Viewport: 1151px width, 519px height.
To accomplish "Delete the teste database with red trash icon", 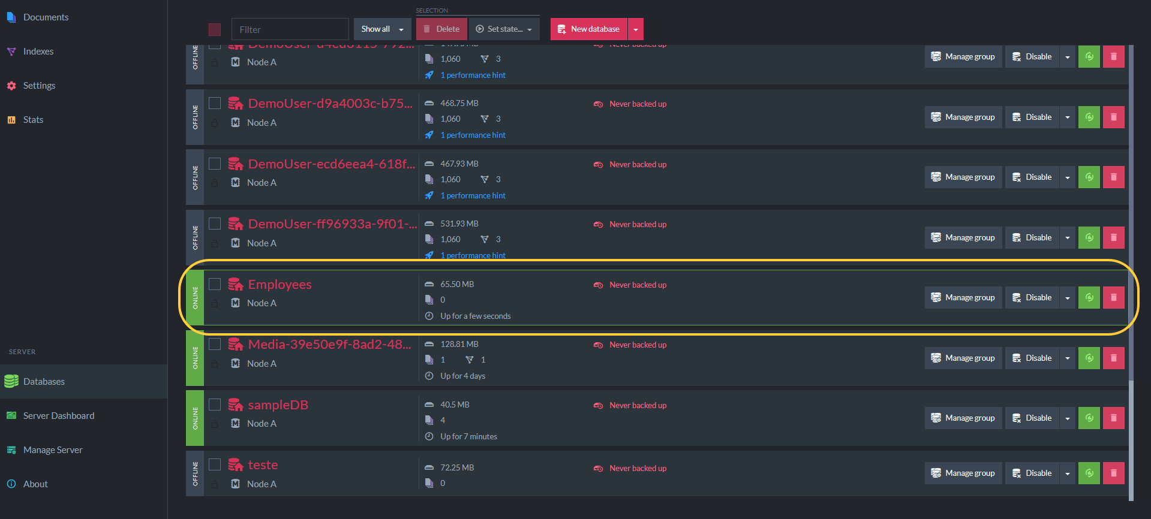I will point(1113,473).
